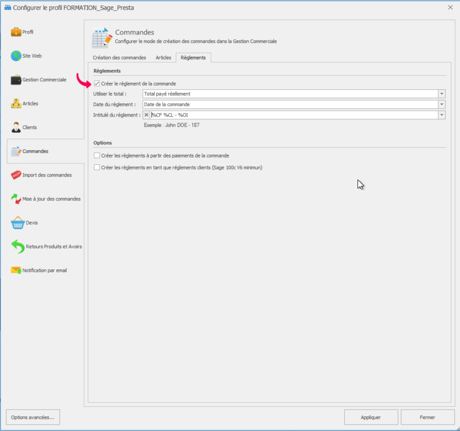This screenshot has width=460, height=431.
Task: Open Notification par email envelope icon
Action: pos(16,271)
